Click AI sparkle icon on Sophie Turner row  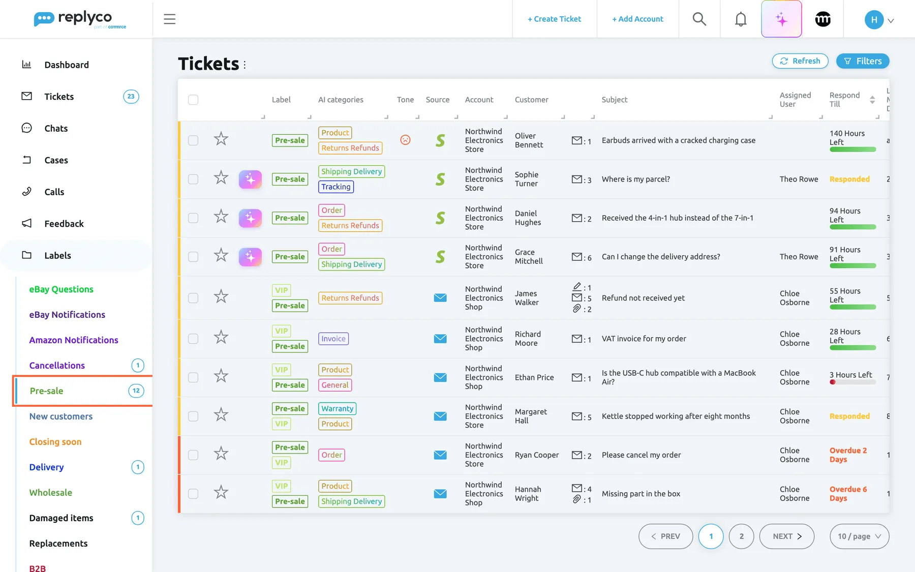click(250, 179)
